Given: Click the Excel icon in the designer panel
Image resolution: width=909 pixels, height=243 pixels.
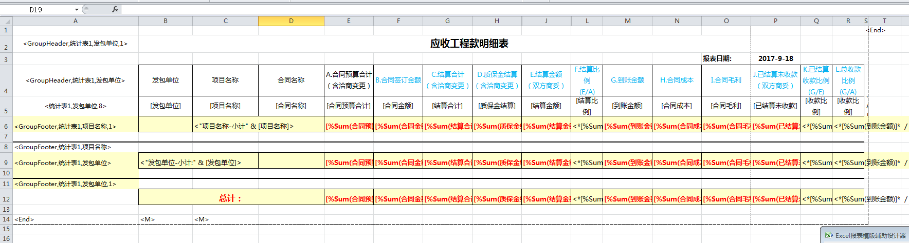Looking at the screenshot, I should coord(829,235).
